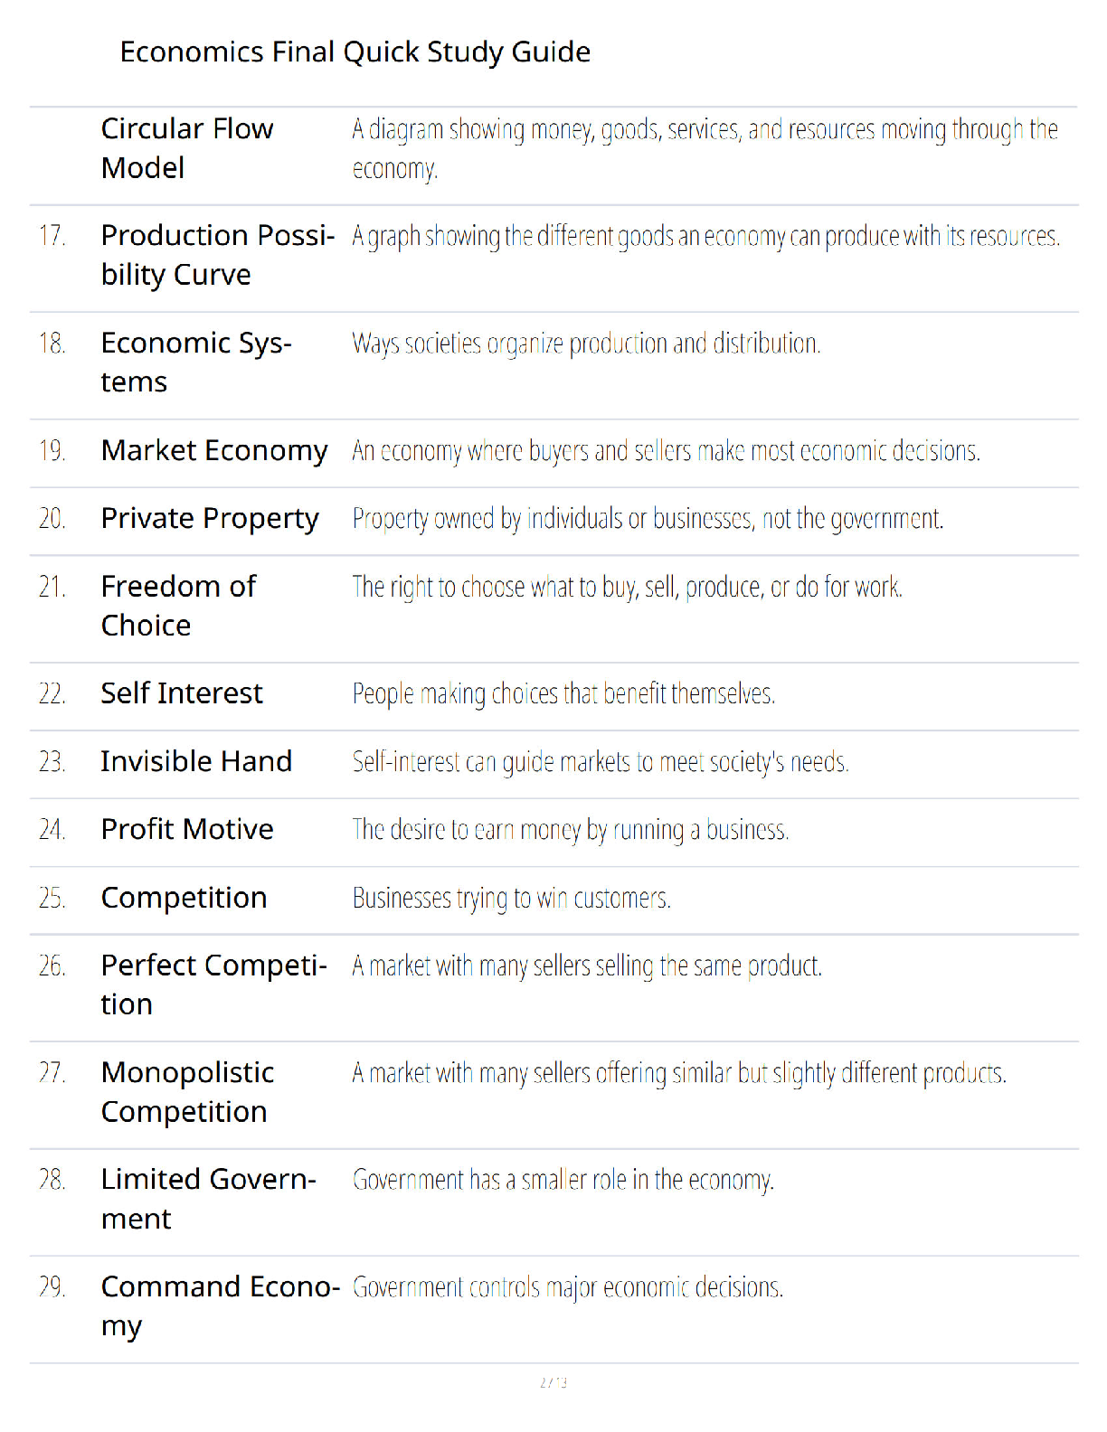The image size is (1107, 1432).
Task: Click the Command Economy term
Action: [x=221, y=1306]
